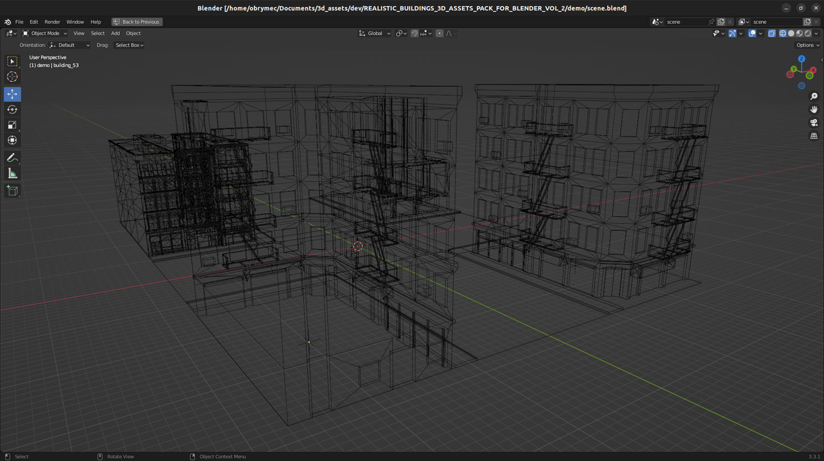Open the viewport Object menu
The height and width of the screenshot is (461, 824).
[133, 34]
